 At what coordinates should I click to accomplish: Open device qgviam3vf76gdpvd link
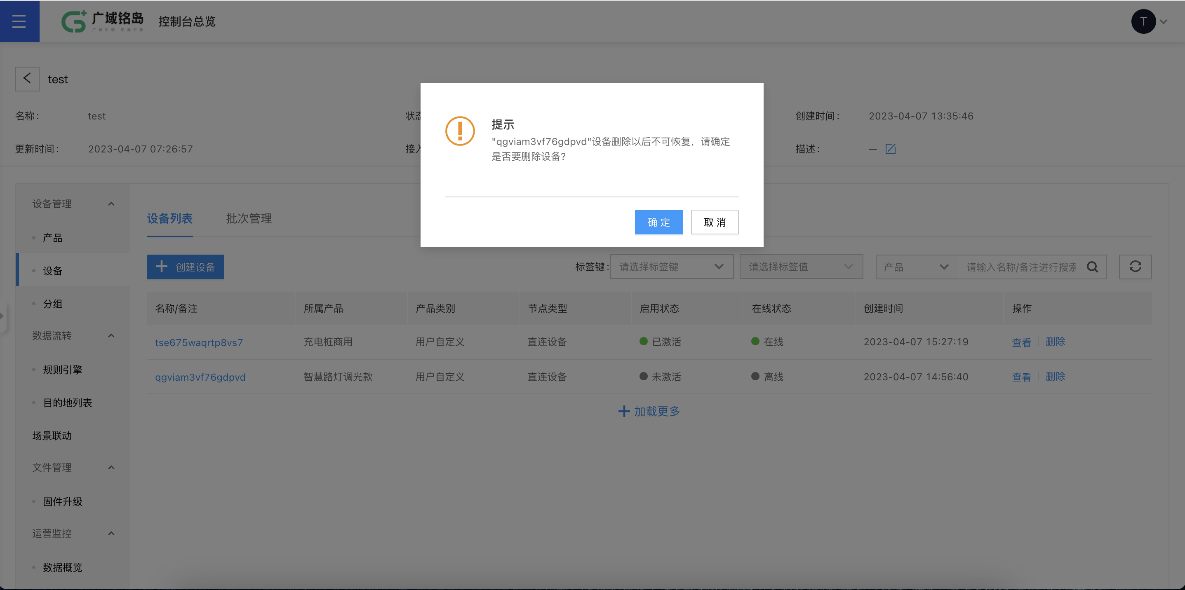(200, 377)
